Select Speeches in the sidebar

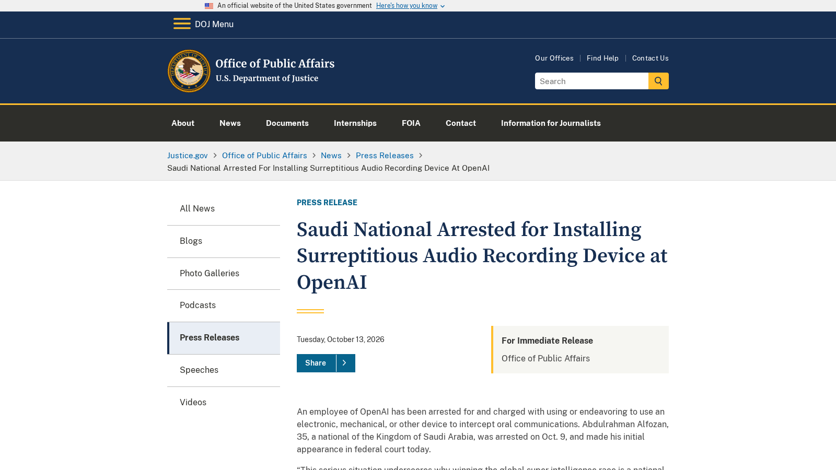pos(224,370)
